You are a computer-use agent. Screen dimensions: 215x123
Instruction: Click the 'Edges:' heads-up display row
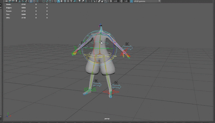[27, 8]
